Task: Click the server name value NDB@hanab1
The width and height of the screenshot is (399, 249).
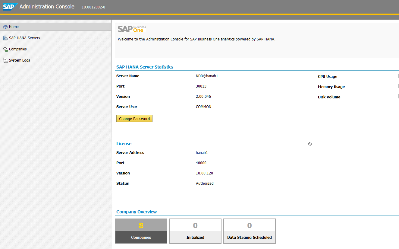Action: (207, 76)
